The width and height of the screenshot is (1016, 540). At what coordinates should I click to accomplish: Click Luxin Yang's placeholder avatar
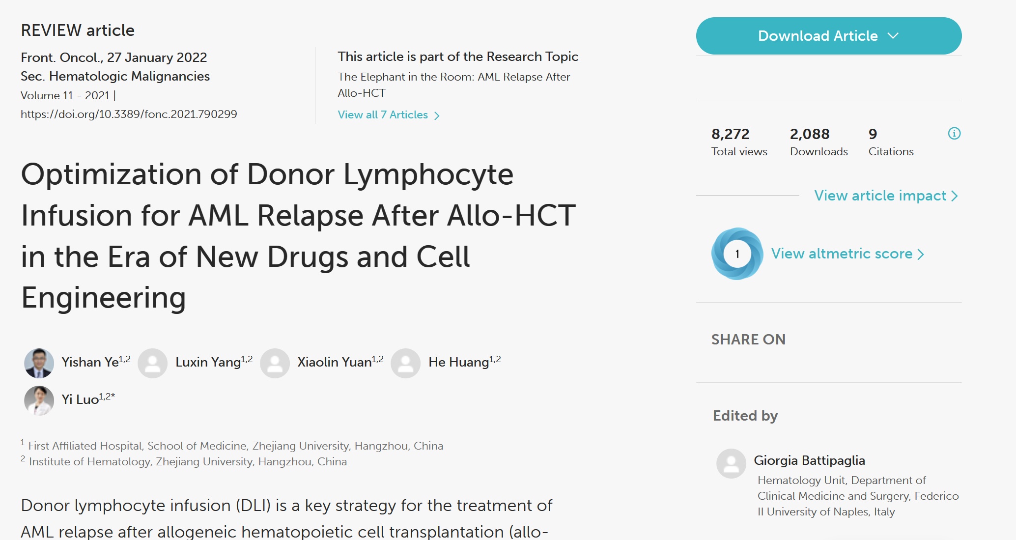click(x=153, y=363)
